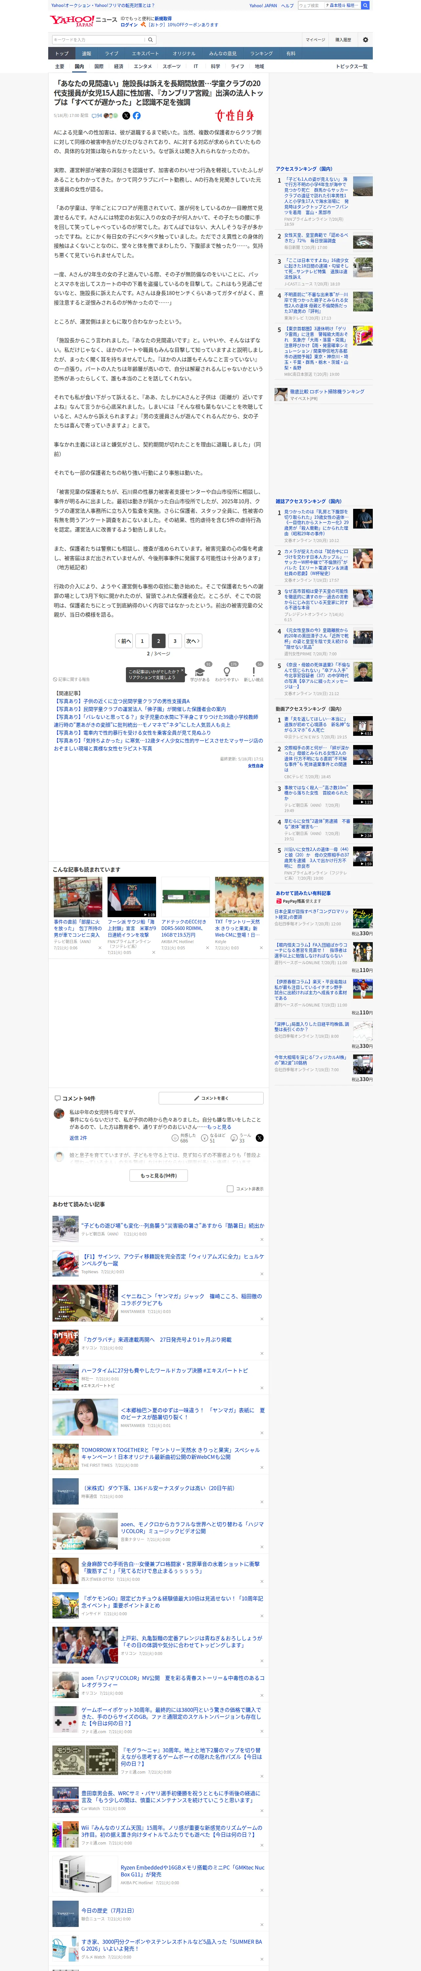Click the コメントを書く button
The height and width of the screenshot is (1971, 421).
(211, 1097)
